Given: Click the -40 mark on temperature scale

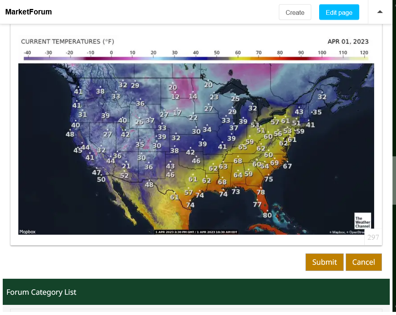Looking at the screenshot, I should pyautogui.click(x=27, y=53).
